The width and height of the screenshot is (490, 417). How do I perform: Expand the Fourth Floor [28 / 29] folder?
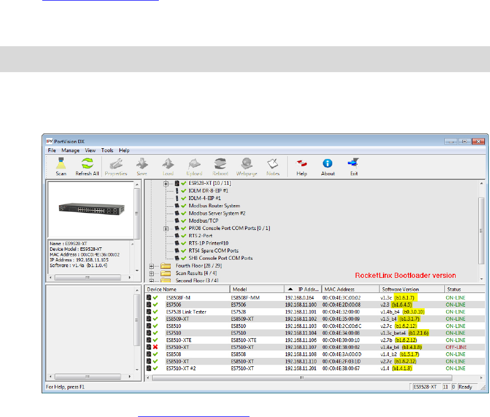click(x=152, y=267)
